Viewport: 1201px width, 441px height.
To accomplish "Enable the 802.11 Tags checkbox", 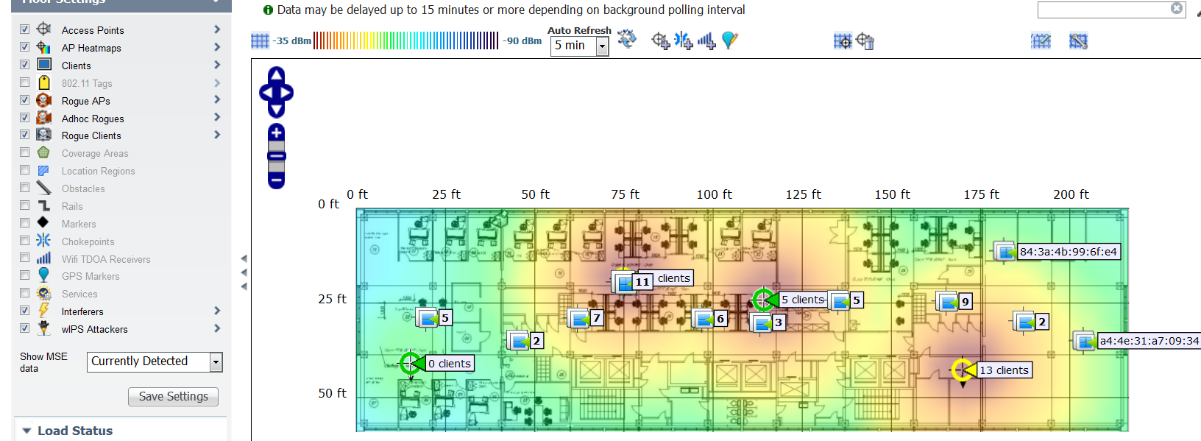I will click(x=25, y=82).
